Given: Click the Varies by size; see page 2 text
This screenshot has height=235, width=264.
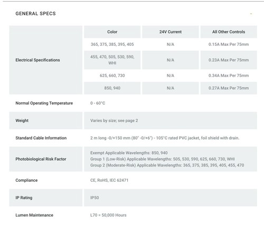Looking at the screenshot, I should pos(114,121).
